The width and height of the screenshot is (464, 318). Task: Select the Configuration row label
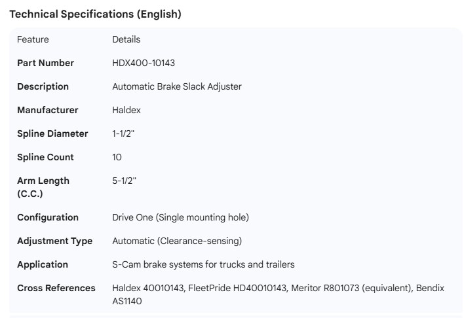pos(48,217)
